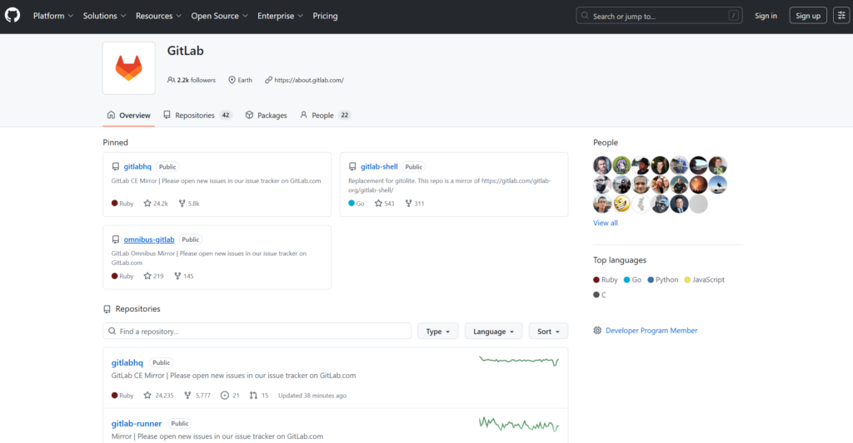Viewport: 853px width, 443px height.
Task: Click the star icon on omnibus-gitlab card
Action: (x=147, y=276)
